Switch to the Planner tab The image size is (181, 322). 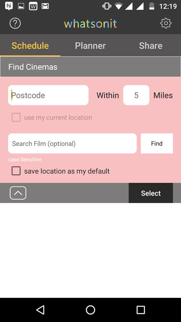(x=90, y=46)
